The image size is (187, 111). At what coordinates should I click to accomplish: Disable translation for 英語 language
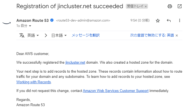pyautogui.click(x=152, y=35)
